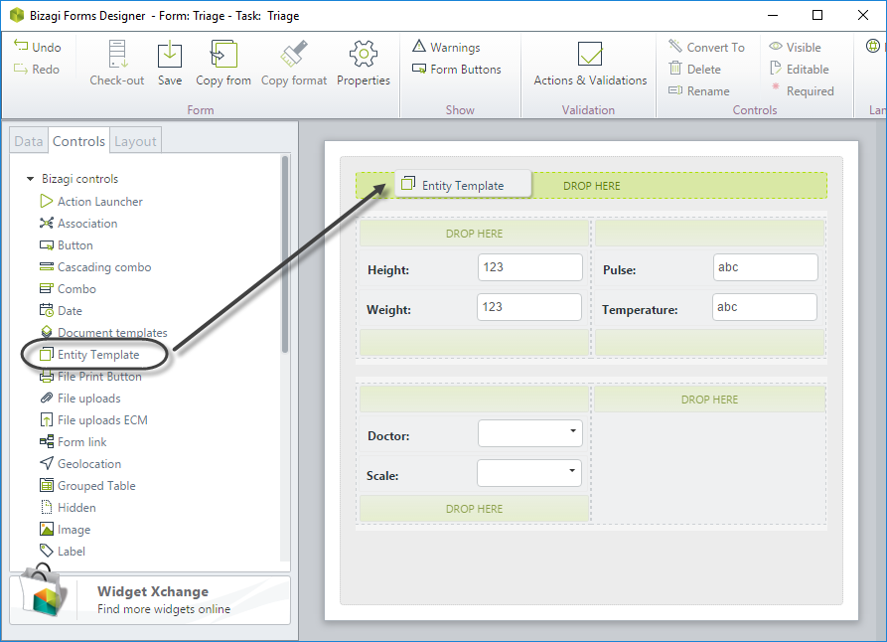Click the Weight input field
The image size is (887, 642).
(x=529, y=307)
